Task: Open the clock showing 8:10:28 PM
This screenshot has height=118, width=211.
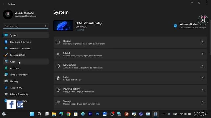Action: 199,114
